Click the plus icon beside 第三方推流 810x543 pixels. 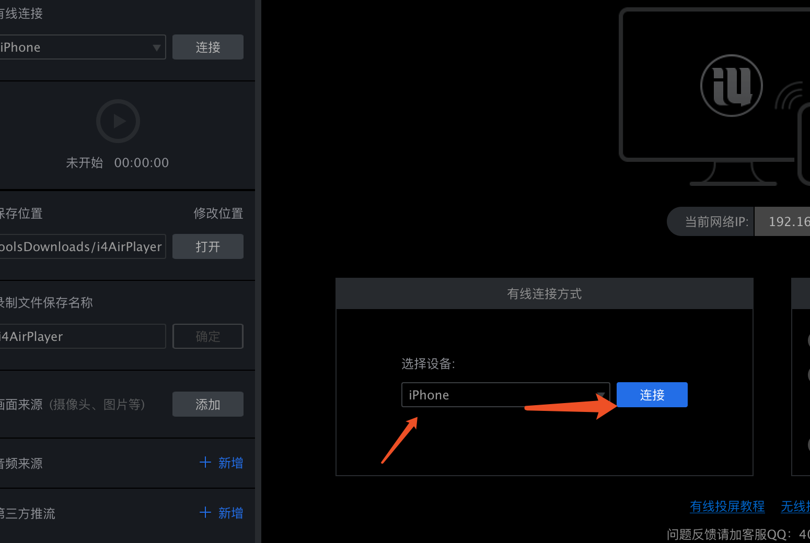[x=205, y=512]
